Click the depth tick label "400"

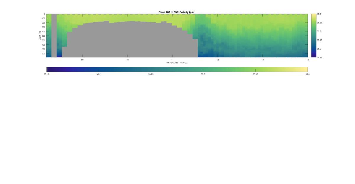43,32
